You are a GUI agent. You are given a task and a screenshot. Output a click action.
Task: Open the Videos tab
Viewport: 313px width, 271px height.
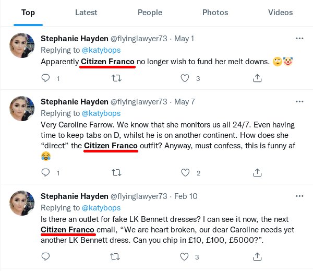(281, 13)
